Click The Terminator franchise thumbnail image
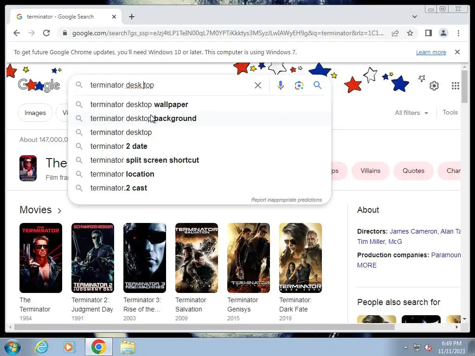Viewport: 475px width, 356px height. tap(28, 168)
